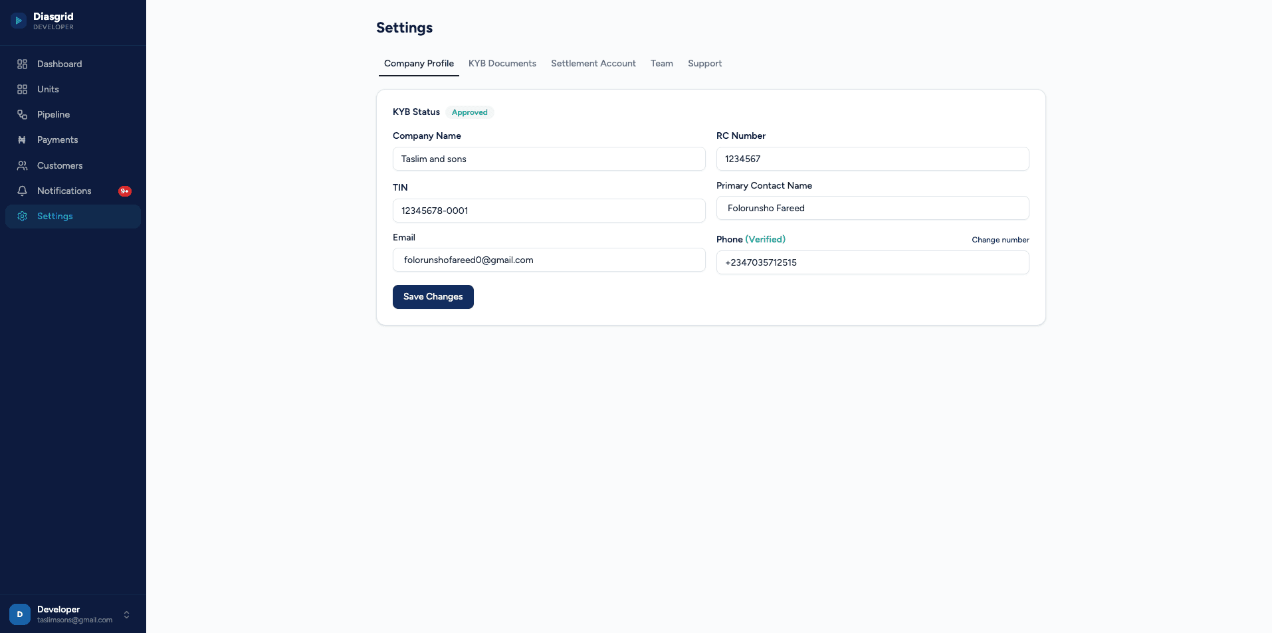Click the Phone (Verified) label

751,239
